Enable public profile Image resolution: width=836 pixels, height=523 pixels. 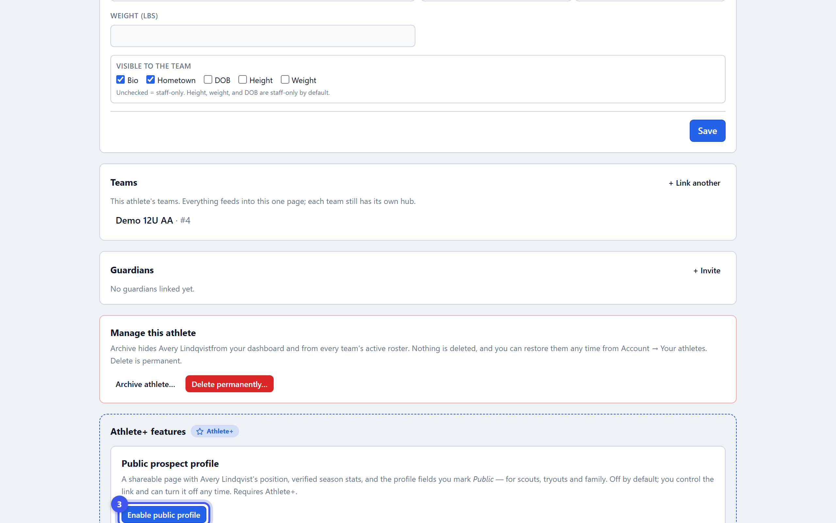(164, 515)
